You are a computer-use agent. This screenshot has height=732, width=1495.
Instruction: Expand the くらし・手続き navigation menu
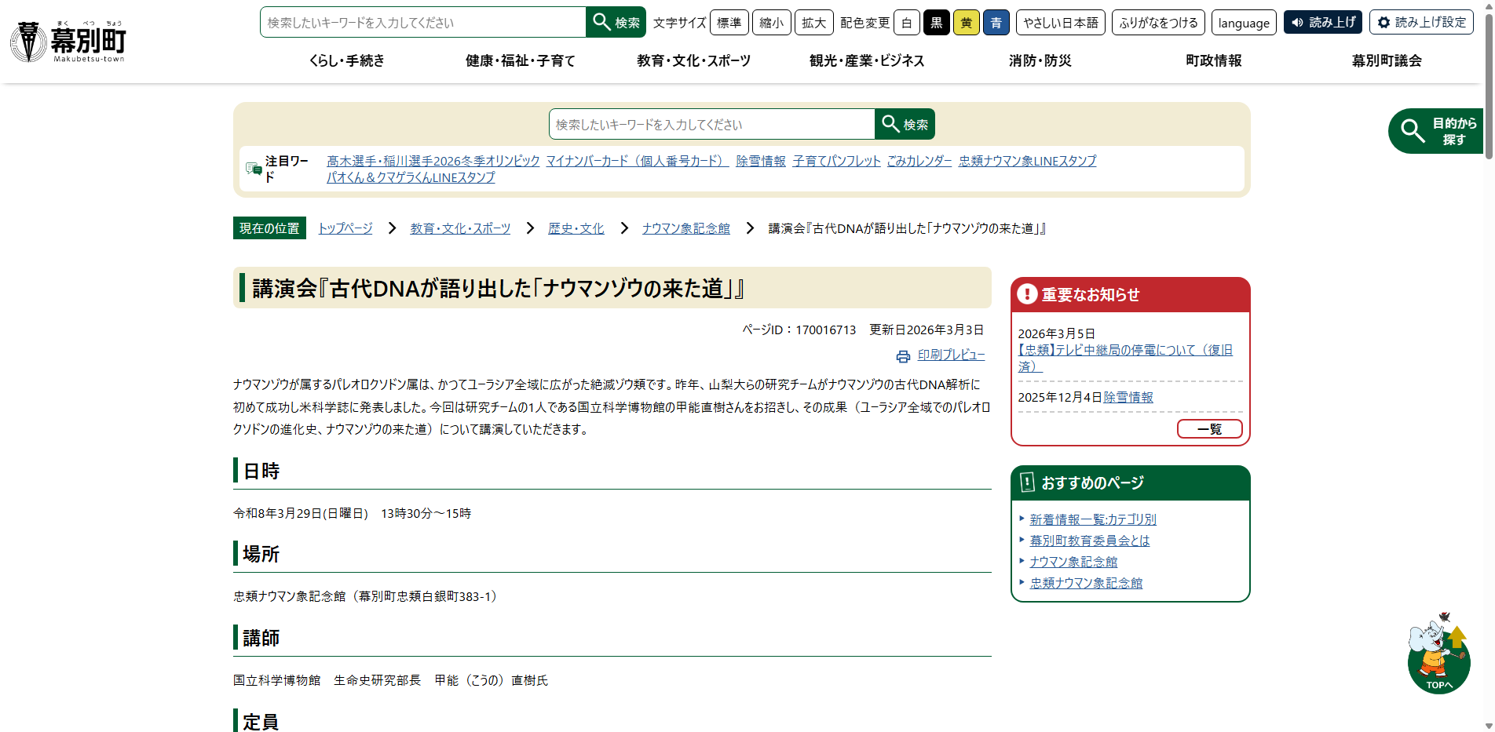[346, 60]
